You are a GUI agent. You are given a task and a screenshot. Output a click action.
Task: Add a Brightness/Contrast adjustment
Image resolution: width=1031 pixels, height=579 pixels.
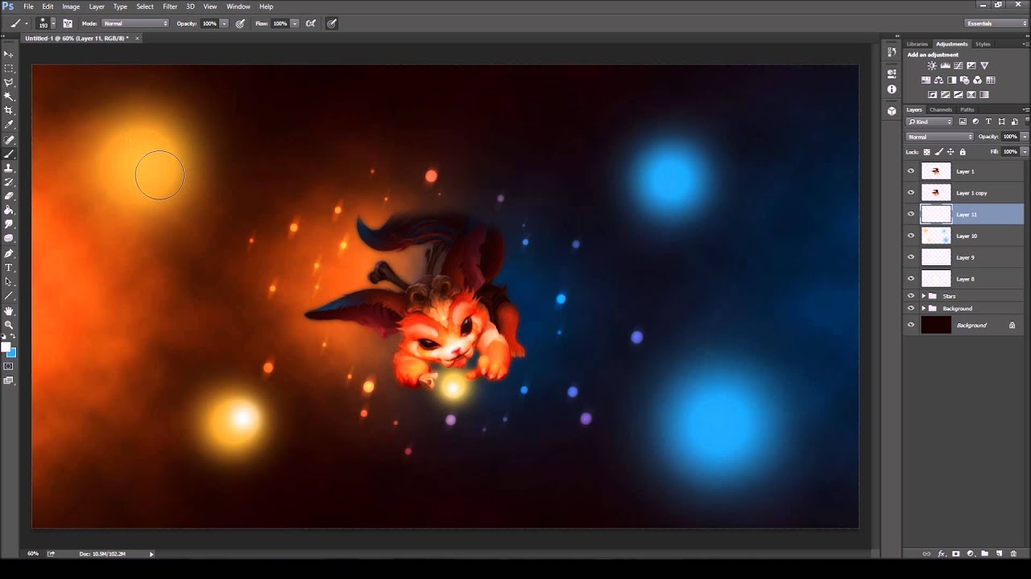[x=932, y=66]
